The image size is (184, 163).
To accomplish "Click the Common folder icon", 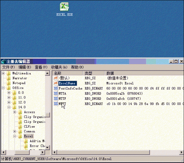I will [20, 131].
